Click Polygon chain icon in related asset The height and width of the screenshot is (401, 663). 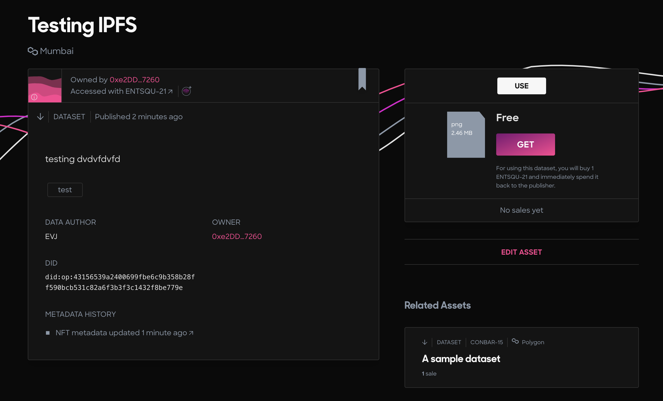coord(515,341)
